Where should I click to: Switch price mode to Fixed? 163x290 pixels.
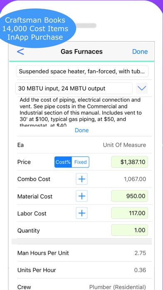click(81, 162)
